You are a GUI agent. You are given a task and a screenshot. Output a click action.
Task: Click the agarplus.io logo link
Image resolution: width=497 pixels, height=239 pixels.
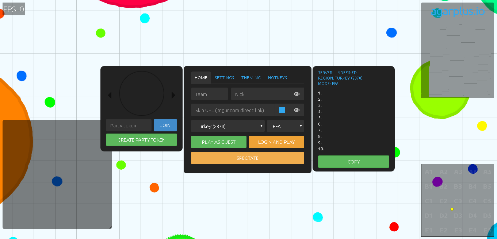click(458, 11)
